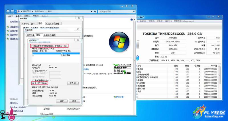This screenshot has height=121, width=228.
Task: Switch to 数据执行保护 tab in 性能选项
Action: (x=49, y=35)
